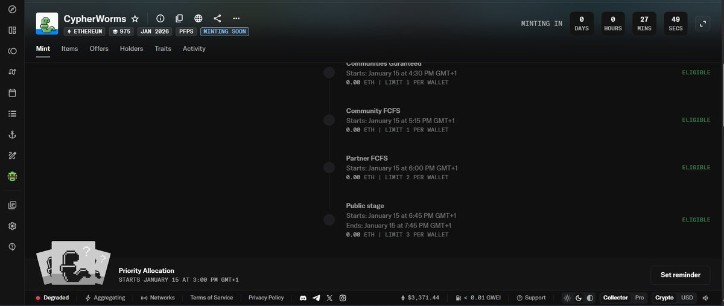Switch to the Holders tab

pyautogui.click(x=132, y=48)
